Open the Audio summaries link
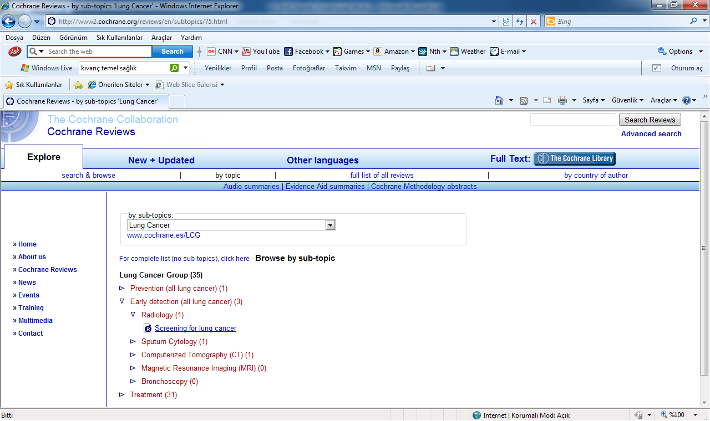Viewport: 710px width, 421px height. (x=251, y=187)
